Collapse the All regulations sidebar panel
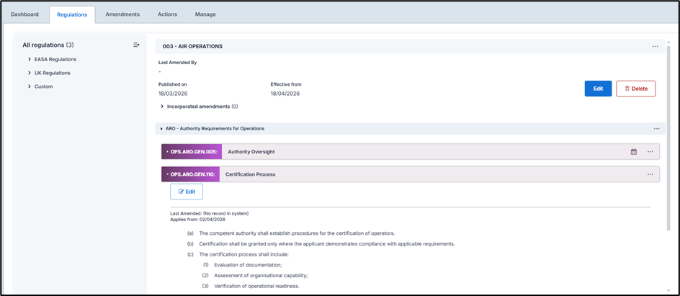 pos(136,45)
